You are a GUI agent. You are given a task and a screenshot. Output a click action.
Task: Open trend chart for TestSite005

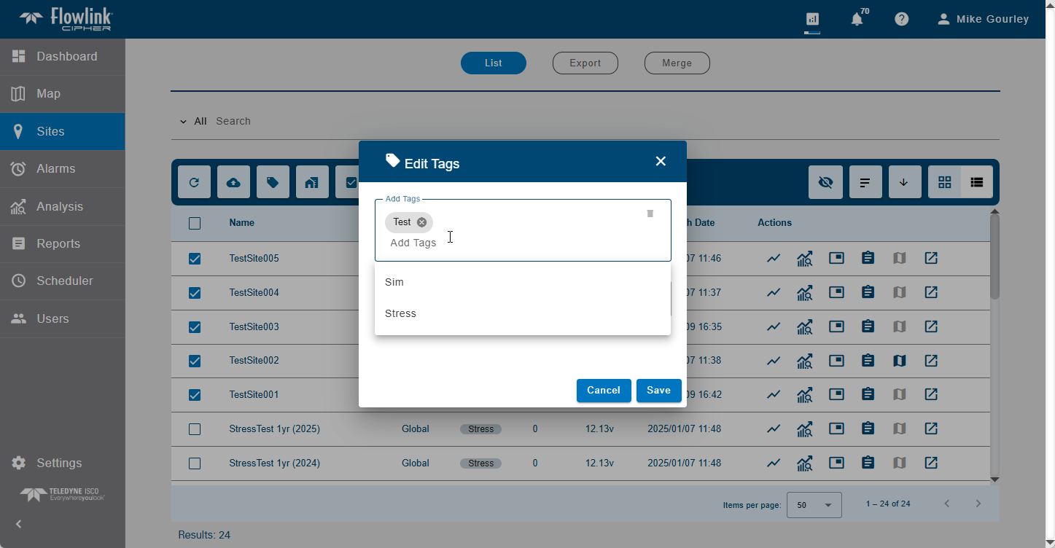click(x=774, y=258)
